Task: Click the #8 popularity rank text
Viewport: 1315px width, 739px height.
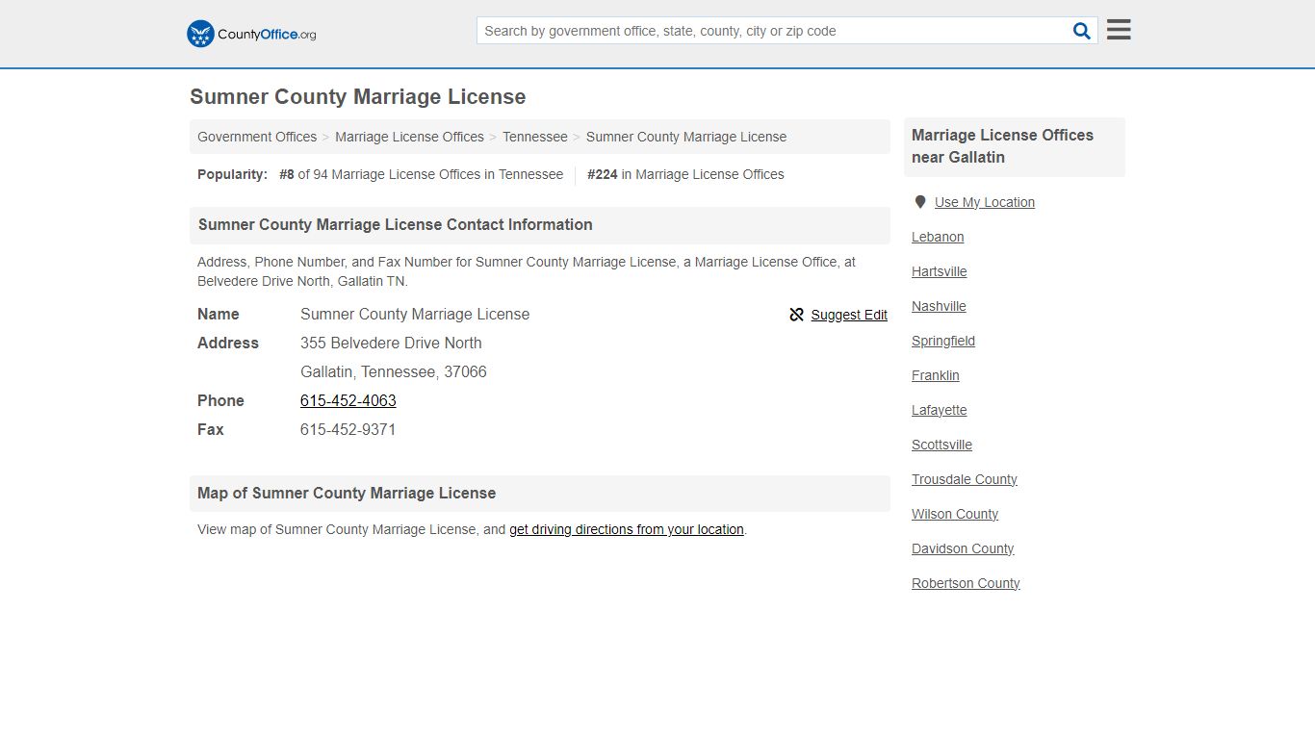Action: (287, 174)
